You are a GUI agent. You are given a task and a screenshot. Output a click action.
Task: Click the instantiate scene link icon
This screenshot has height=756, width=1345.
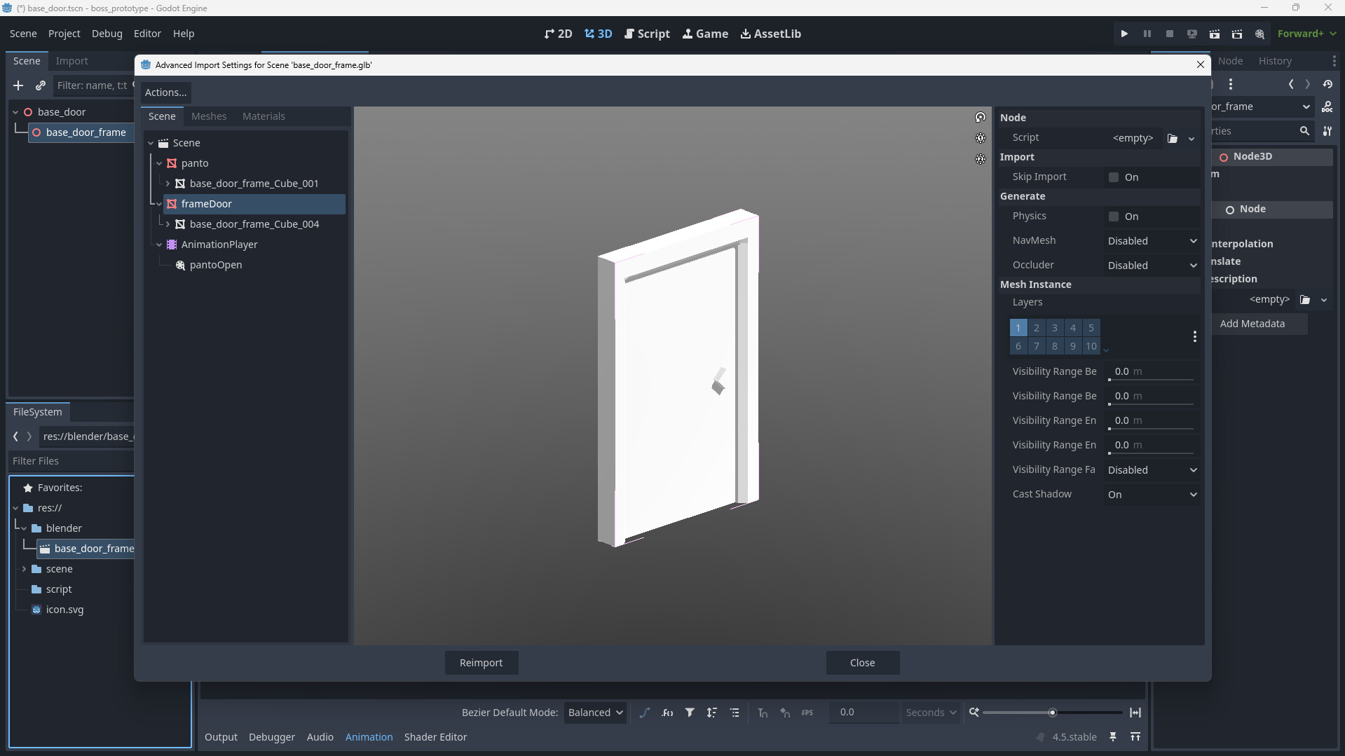(x=41, y=85)
